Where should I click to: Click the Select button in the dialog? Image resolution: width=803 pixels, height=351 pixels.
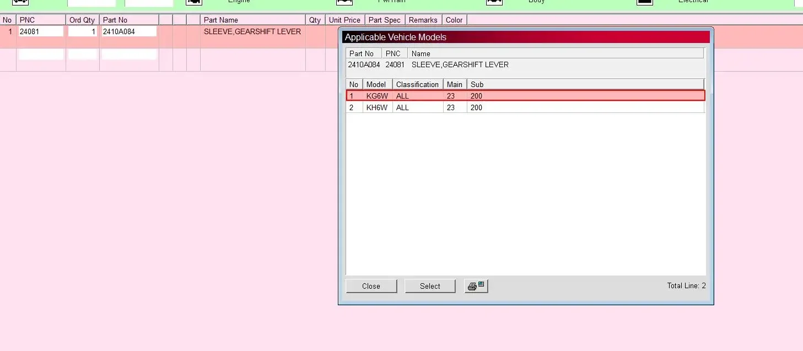pyautogui.click(x=430, y=286)
